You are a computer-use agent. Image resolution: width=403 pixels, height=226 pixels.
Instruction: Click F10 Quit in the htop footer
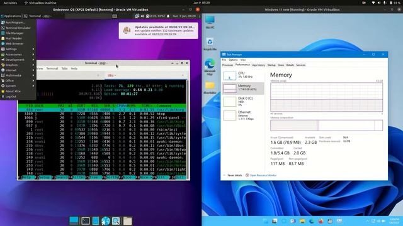pyautogui.click(x=178, y=177)
